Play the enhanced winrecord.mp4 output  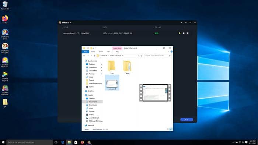click(x=179, y=33)
